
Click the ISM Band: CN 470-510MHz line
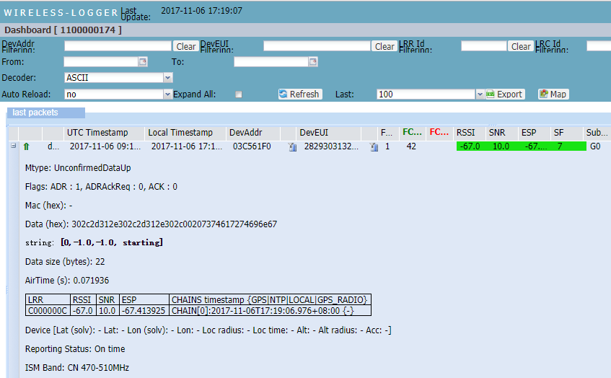coord(76,367)
